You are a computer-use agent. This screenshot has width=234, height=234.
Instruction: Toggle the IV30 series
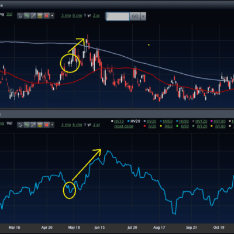coord(152,126)
